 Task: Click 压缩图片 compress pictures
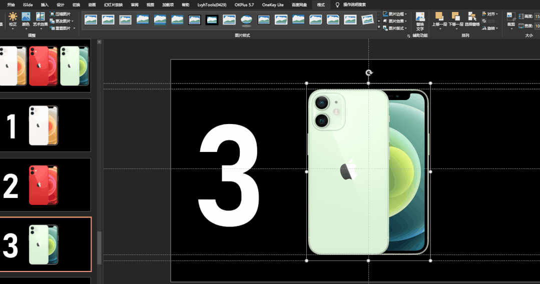(60, 14)
